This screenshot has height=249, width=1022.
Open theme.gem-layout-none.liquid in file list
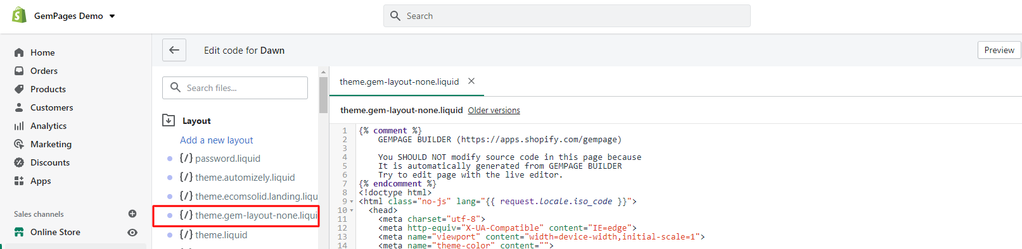[256, 216]
